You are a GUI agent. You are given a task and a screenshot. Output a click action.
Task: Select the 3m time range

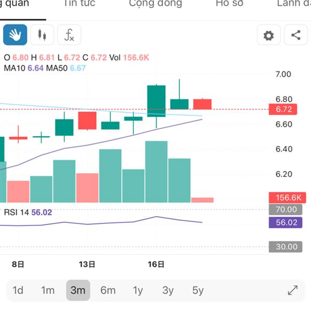(x=78, y=290)
